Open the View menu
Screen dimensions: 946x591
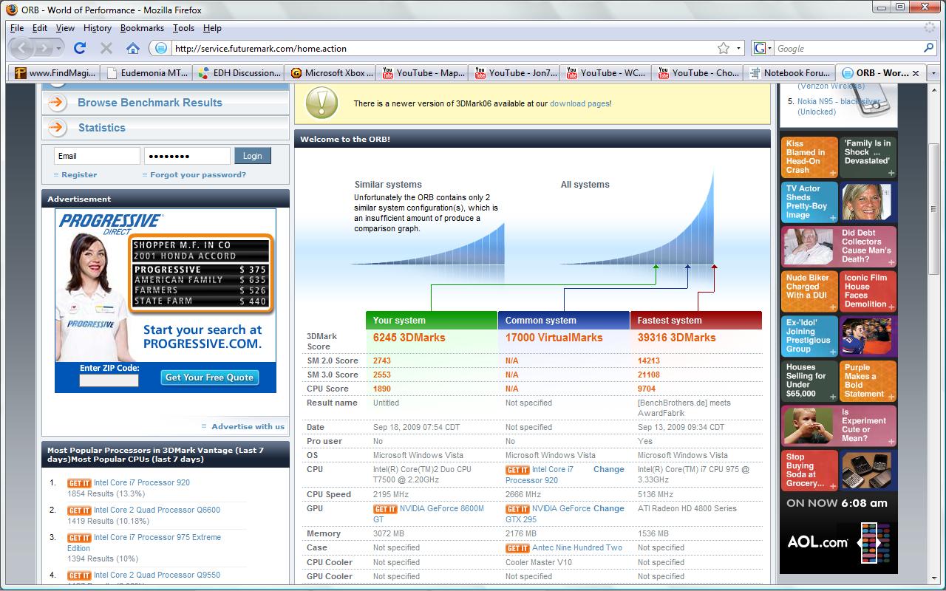[65, 28]
